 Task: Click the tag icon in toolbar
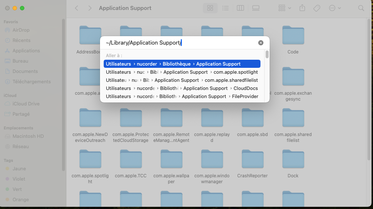[317, 8]
